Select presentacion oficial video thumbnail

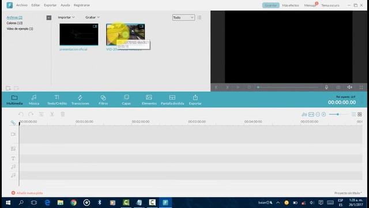79,35
